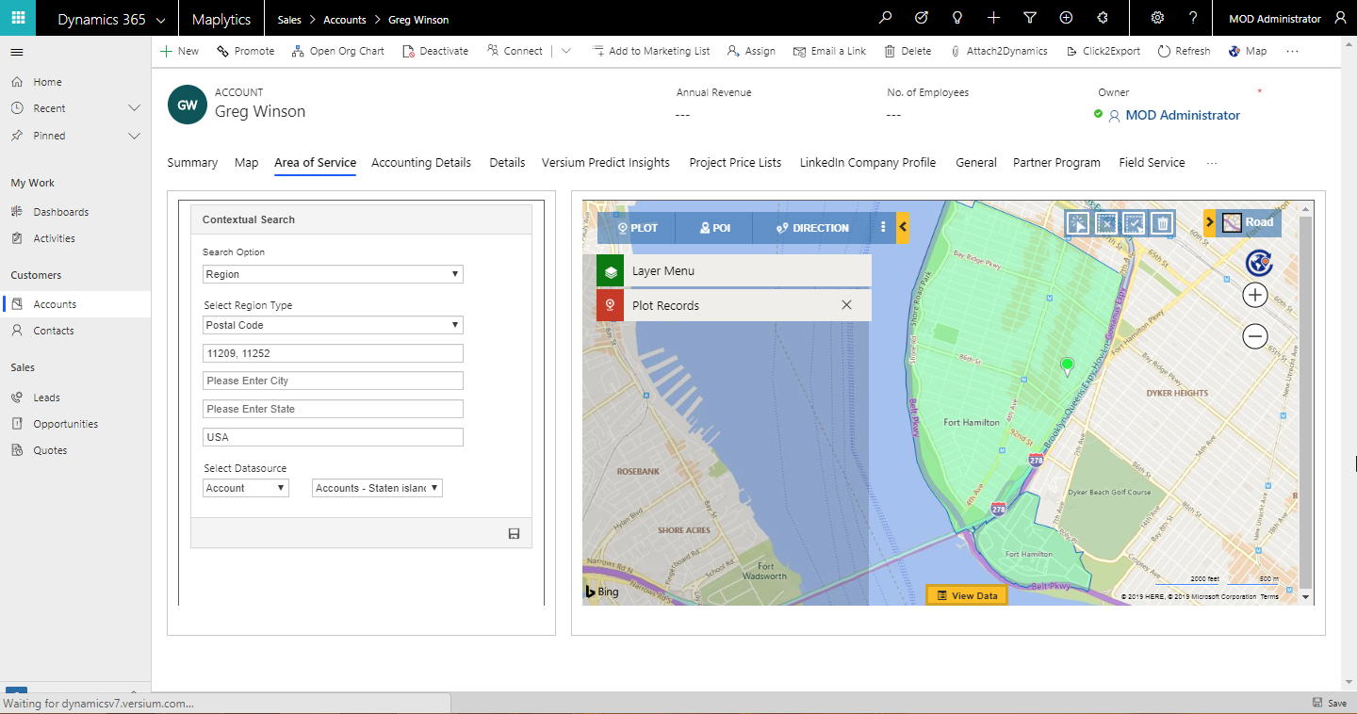Open advanced find funnel icon
This screenshot has height=714, width=1357.
[x=1030, y=18]
